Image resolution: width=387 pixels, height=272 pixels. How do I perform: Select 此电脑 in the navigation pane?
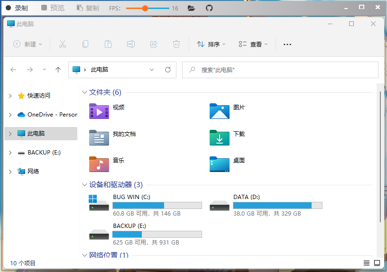[x=41, y=134]
